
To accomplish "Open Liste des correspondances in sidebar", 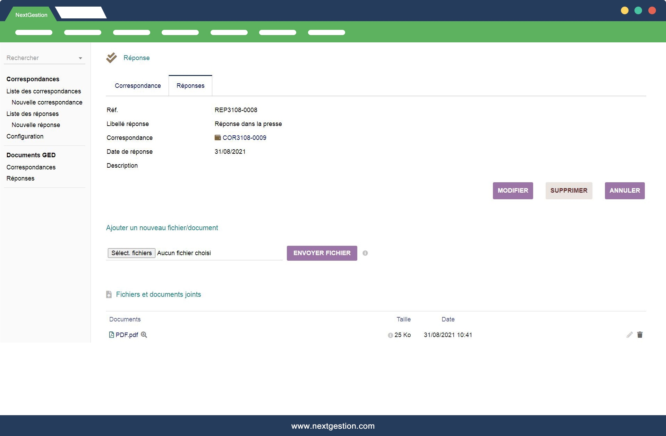I will click(x=44, y=91).
